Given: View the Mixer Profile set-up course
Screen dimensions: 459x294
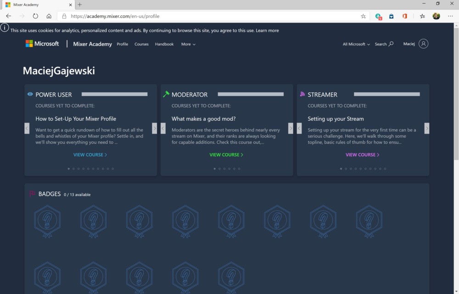Looking at the screenshot, I should point(90,155).
